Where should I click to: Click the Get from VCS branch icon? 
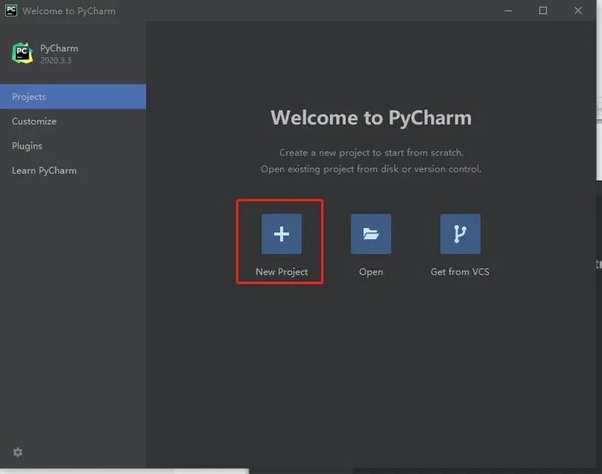click(460, 234)
